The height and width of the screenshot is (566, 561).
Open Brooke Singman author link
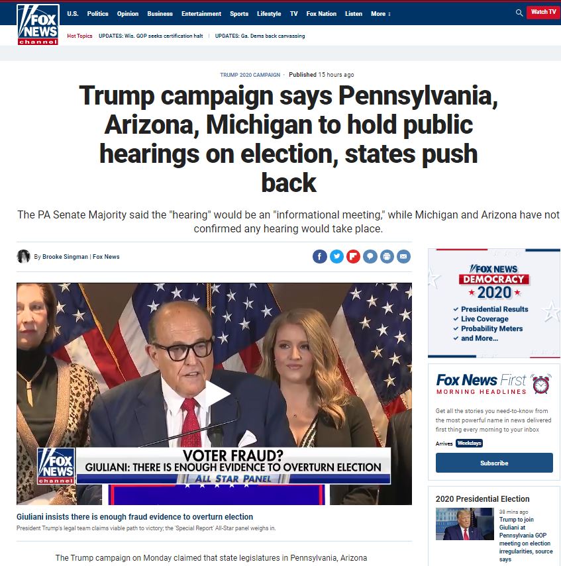(65, 257)
